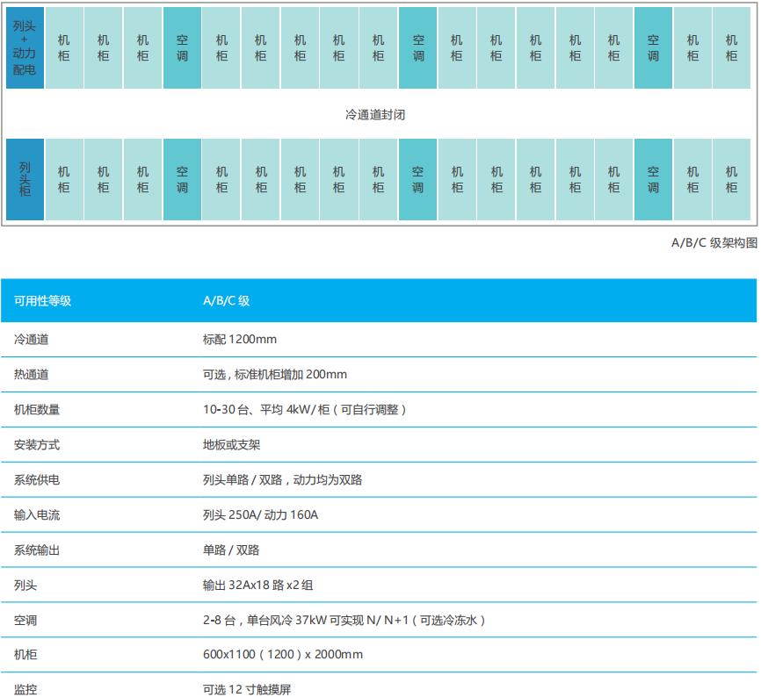Click the 可用性等级 table header cell

click(x=42, y=301)
